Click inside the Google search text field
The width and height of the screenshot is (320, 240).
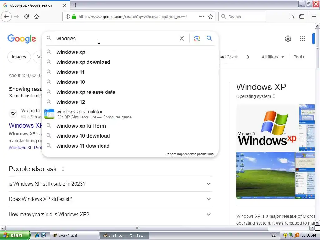(x=116, y=38)
